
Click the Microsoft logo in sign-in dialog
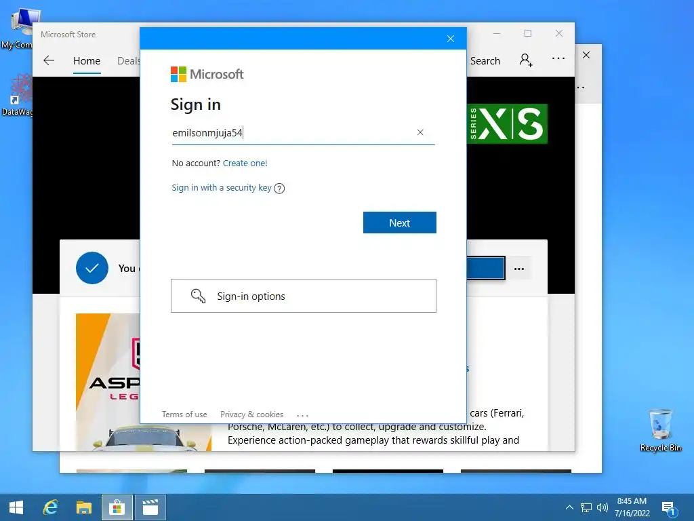(x=207, y=74)
